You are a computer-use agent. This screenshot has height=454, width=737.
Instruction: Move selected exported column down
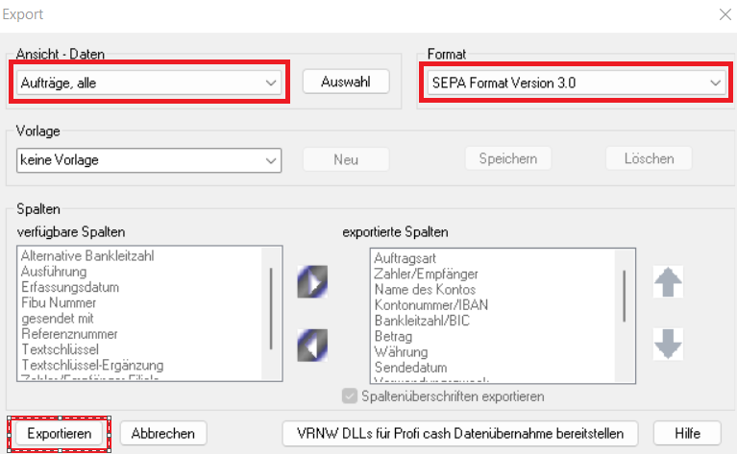668,345
